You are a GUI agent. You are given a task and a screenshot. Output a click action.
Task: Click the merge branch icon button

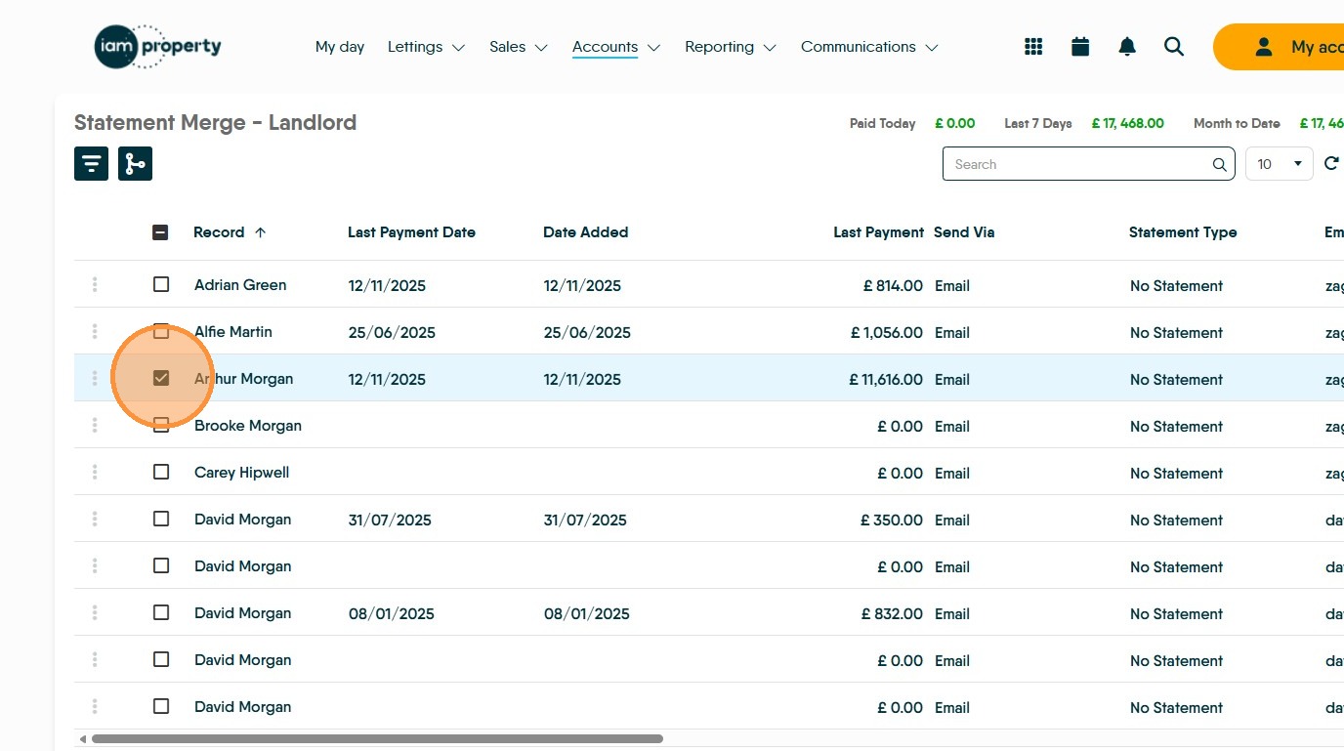pos(135,163)
